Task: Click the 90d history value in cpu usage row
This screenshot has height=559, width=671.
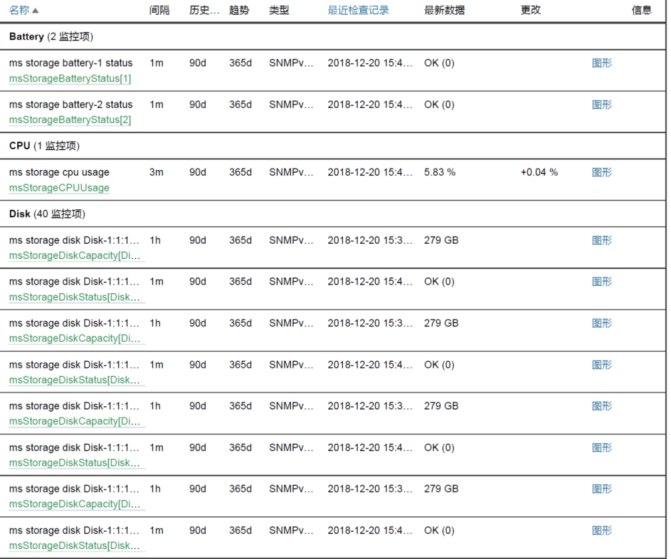Action: 198,172
